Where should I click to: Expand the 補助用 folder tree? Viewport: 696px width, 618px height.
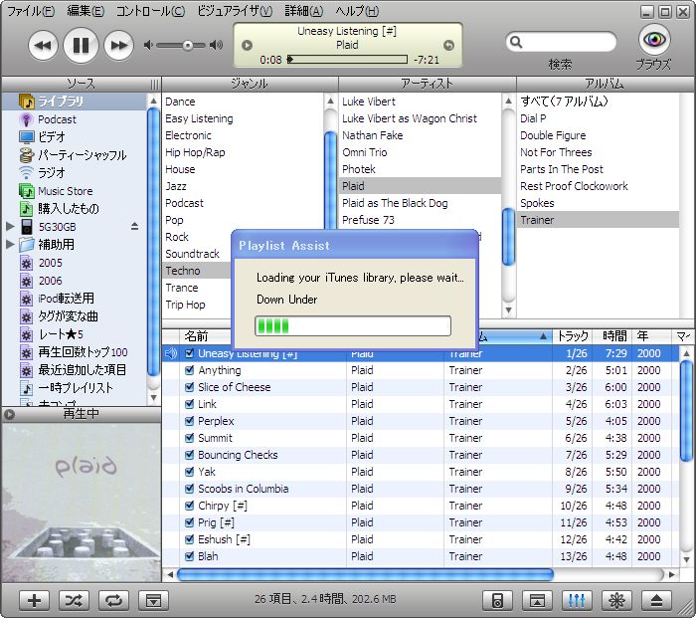(x=10, y=245)
